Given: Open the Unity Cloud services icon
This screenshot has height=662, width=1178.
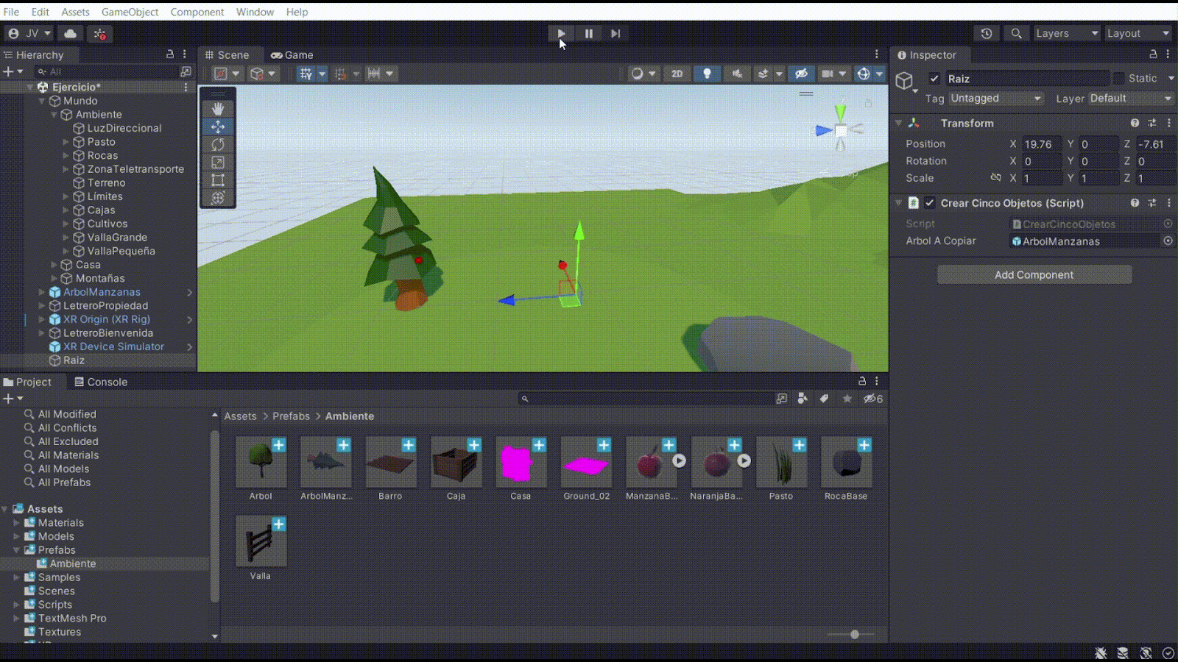Looking at the screenshot, I should click(x=70, y=33).
